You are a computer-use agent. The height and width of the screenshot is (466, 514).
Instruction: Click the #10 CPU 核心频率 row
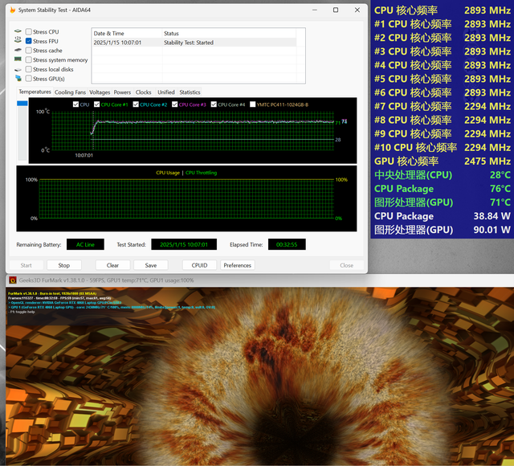pos(443,147)
